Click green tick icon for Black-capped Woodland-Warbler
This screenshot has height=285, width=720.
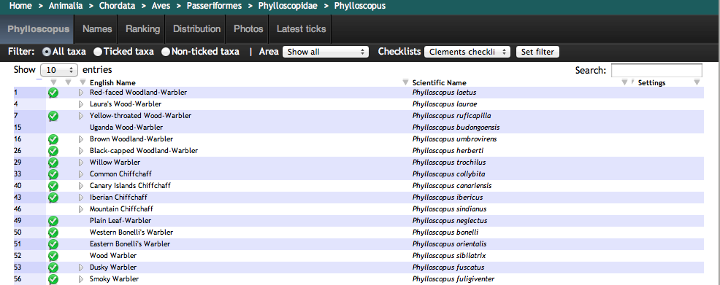[53, 151]
